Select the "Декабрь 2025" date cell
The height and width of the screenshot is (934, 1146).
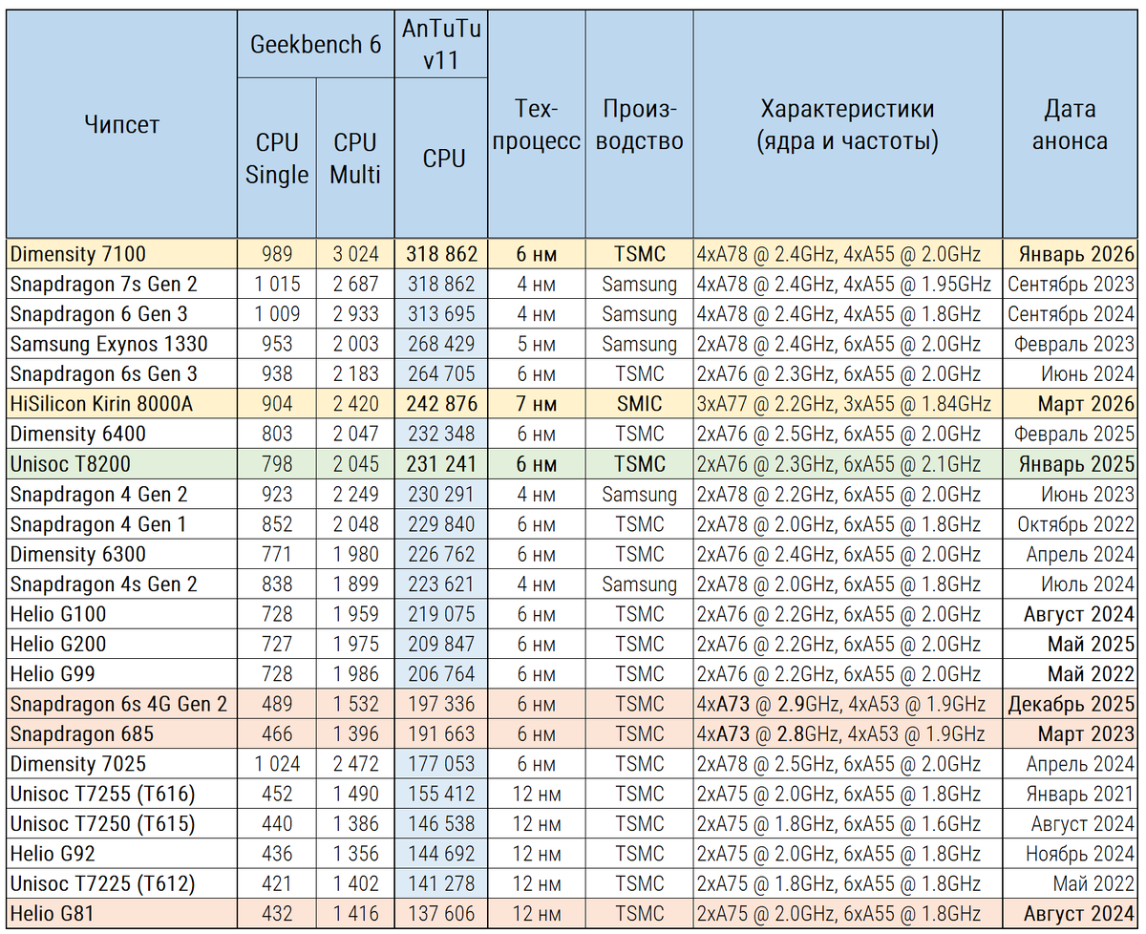[1070, 704]
